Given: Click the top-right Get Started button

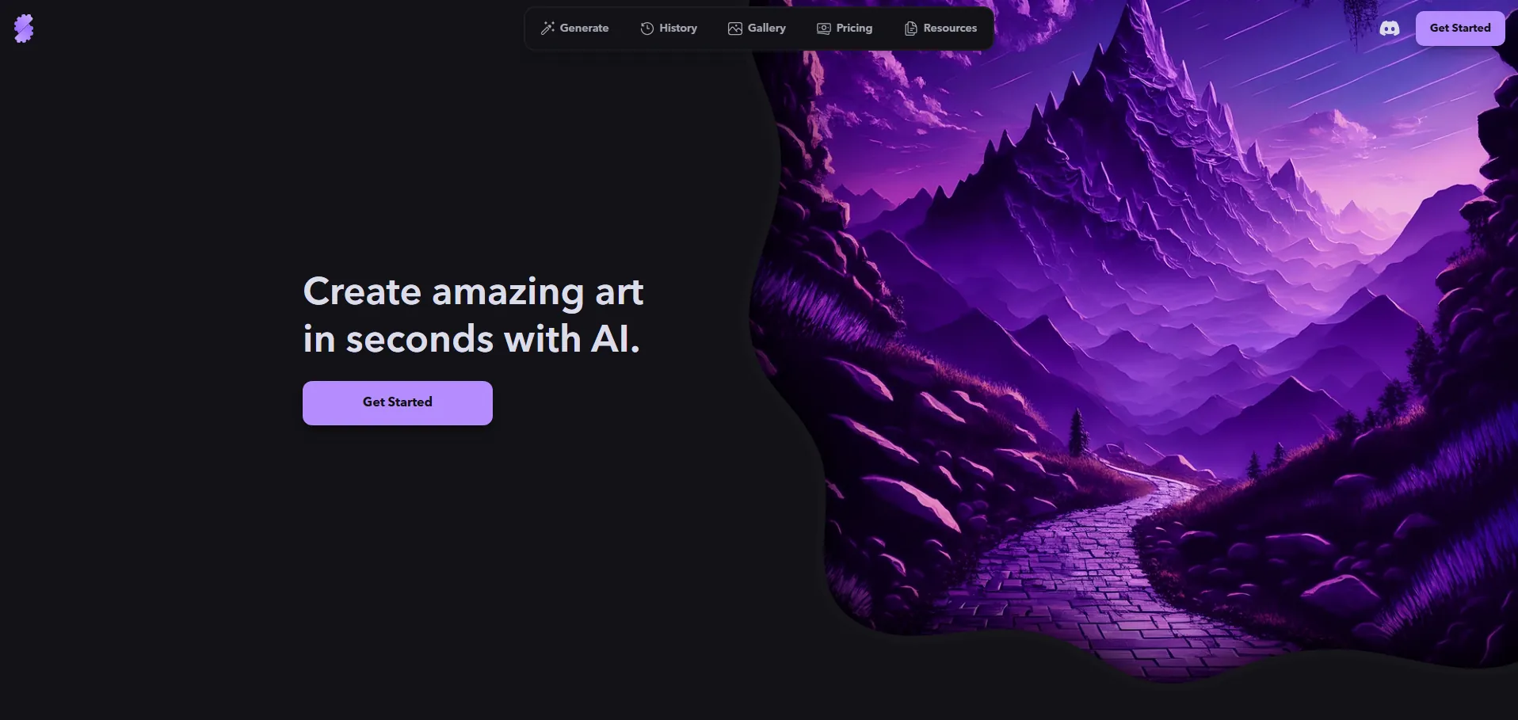Looking at the screenshot, I should click(1460, 29).
